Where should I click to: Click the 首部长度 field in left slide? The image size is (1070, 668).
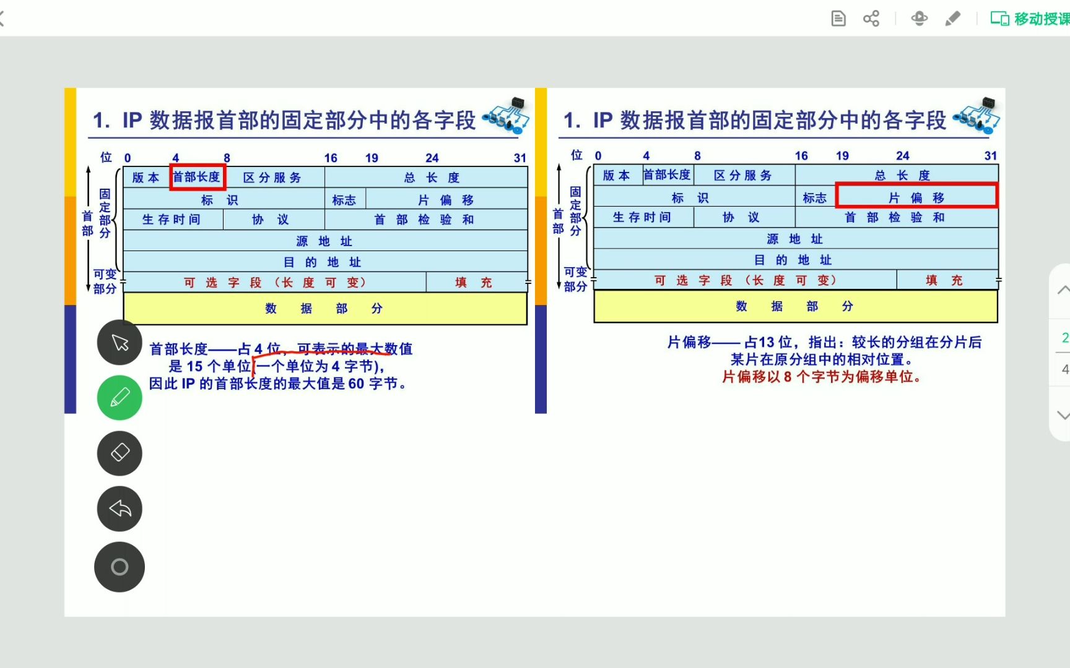coord(197,178)
